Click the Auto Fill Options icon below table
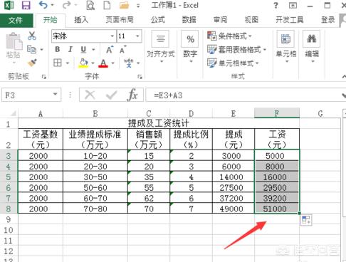The height and width of the screenshot is (262, 346). point(306,220)
